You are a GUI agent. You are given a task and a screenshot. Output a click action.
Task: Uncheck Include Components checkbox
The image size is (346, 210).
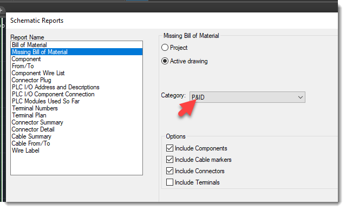click(x=169, y=148)
